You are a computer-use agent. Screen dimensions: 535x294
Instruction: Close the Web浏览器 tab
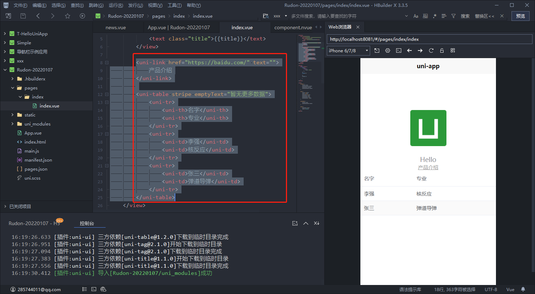358,27
